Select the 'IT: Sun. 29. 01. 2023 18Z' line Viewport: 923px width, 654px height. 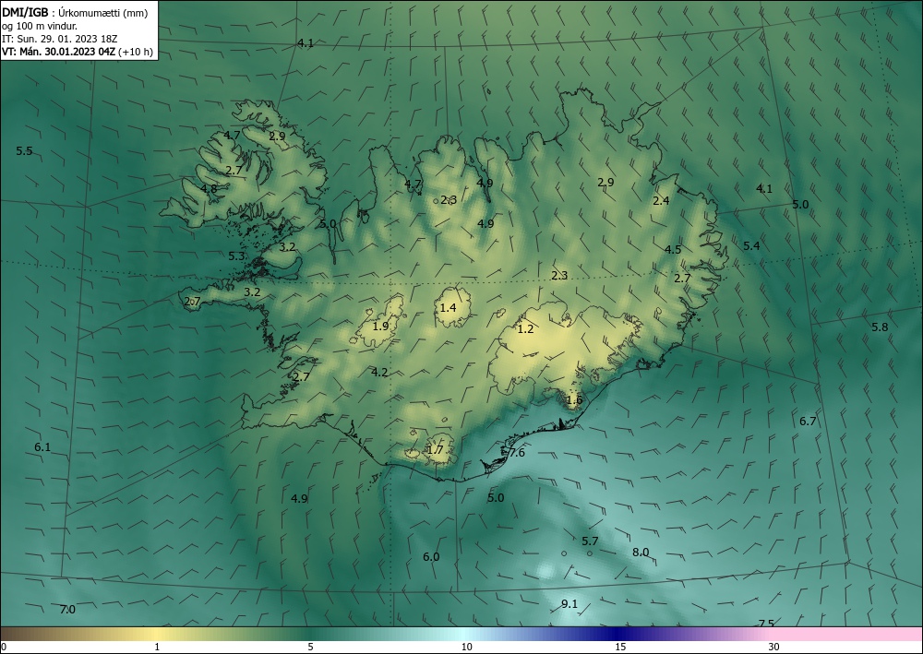point(59,39)
